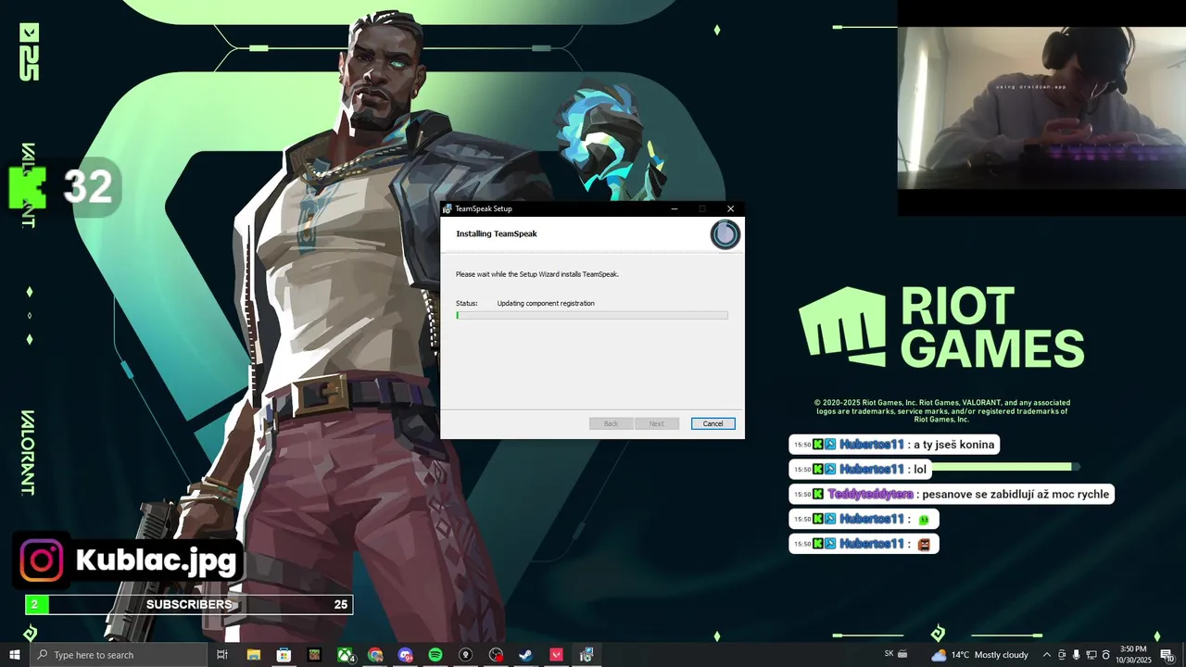The width and height of the screenshot is (1186, 667).
Task: Click the 'Updating component registration' status text
Action: click(x=546, y=303)
